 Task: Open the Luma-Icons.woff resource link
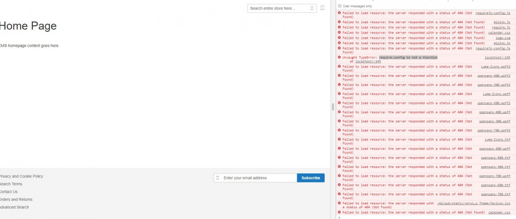point(497,94)
